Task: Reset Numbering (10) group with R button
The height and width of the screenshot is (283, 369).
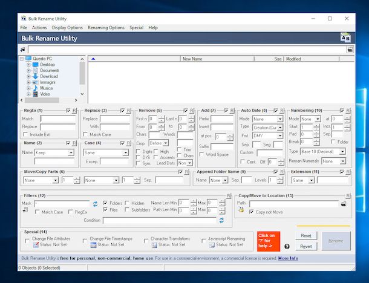Action: coord(348,110)
